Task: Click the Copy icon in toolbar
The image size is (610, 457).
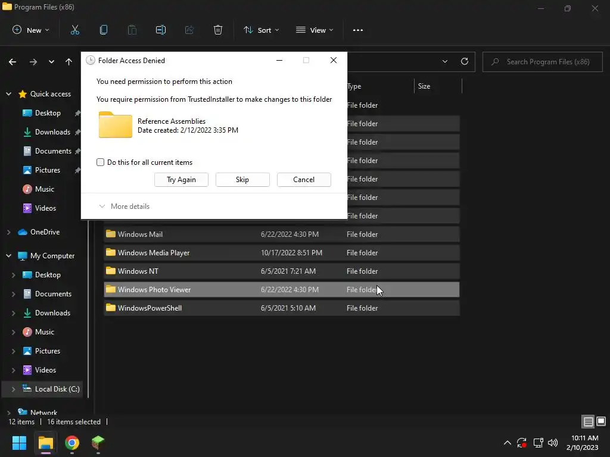Action: coord(104,30)
